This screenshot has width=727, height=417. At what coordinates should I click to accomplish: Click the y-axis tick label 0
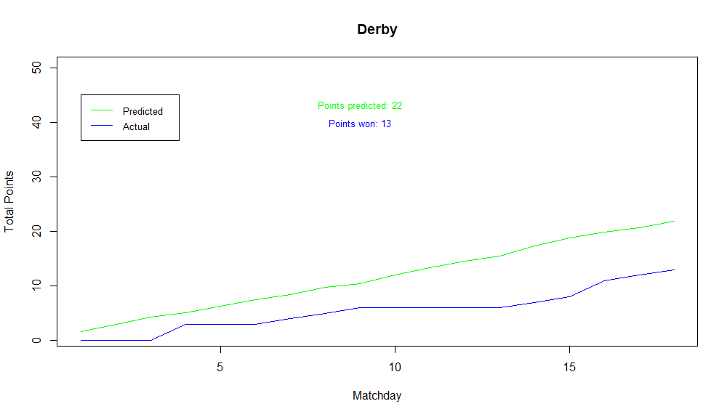tap(36, 340)
